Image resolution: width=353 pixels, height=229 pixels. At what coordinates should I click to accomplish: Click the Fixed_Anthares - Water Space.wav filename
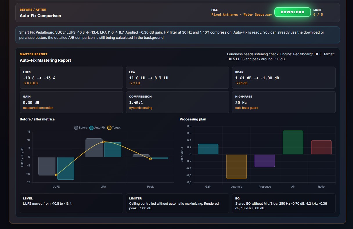coord(242,14)
